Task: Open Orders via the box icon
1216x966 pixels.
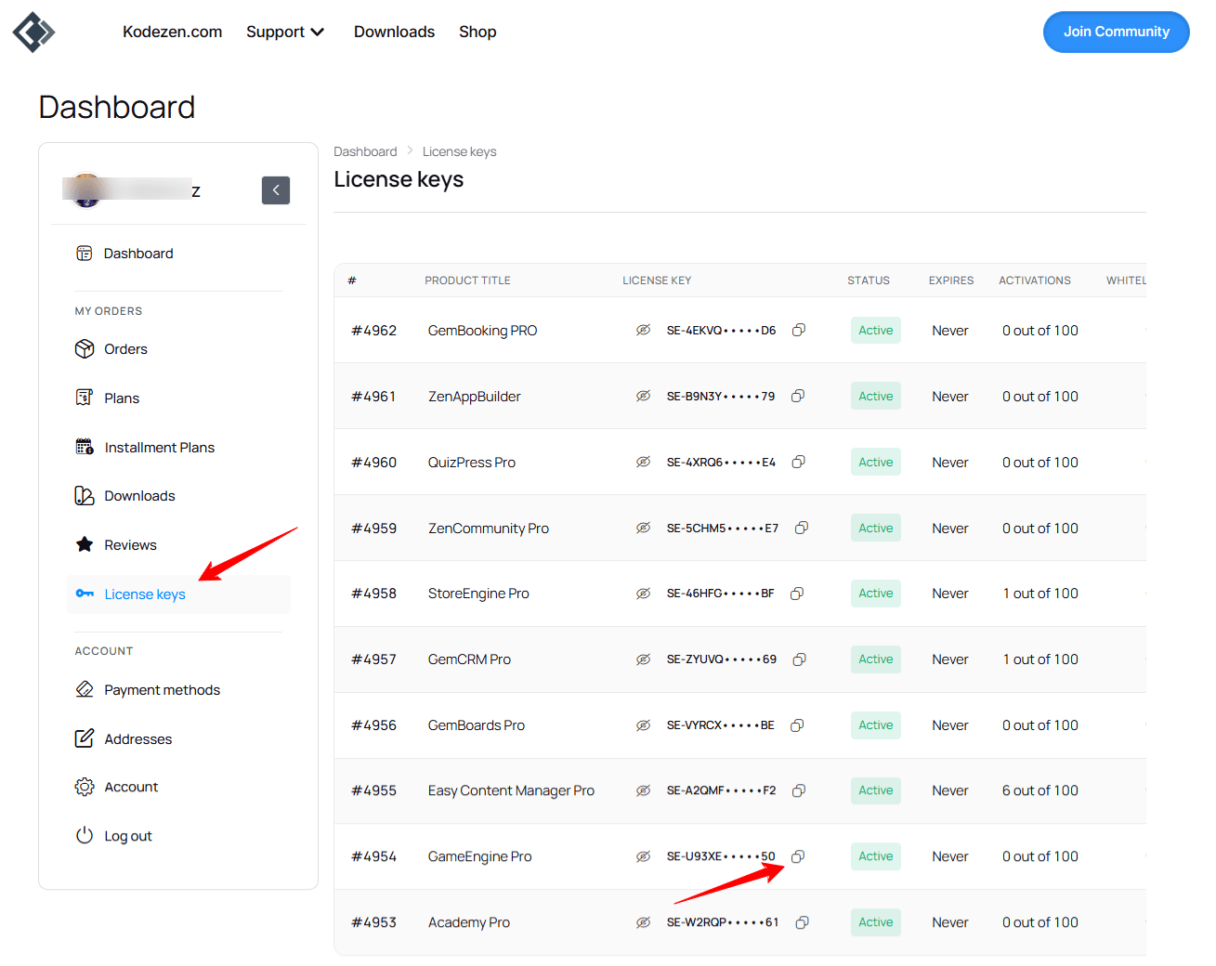Action: (85, 349)
